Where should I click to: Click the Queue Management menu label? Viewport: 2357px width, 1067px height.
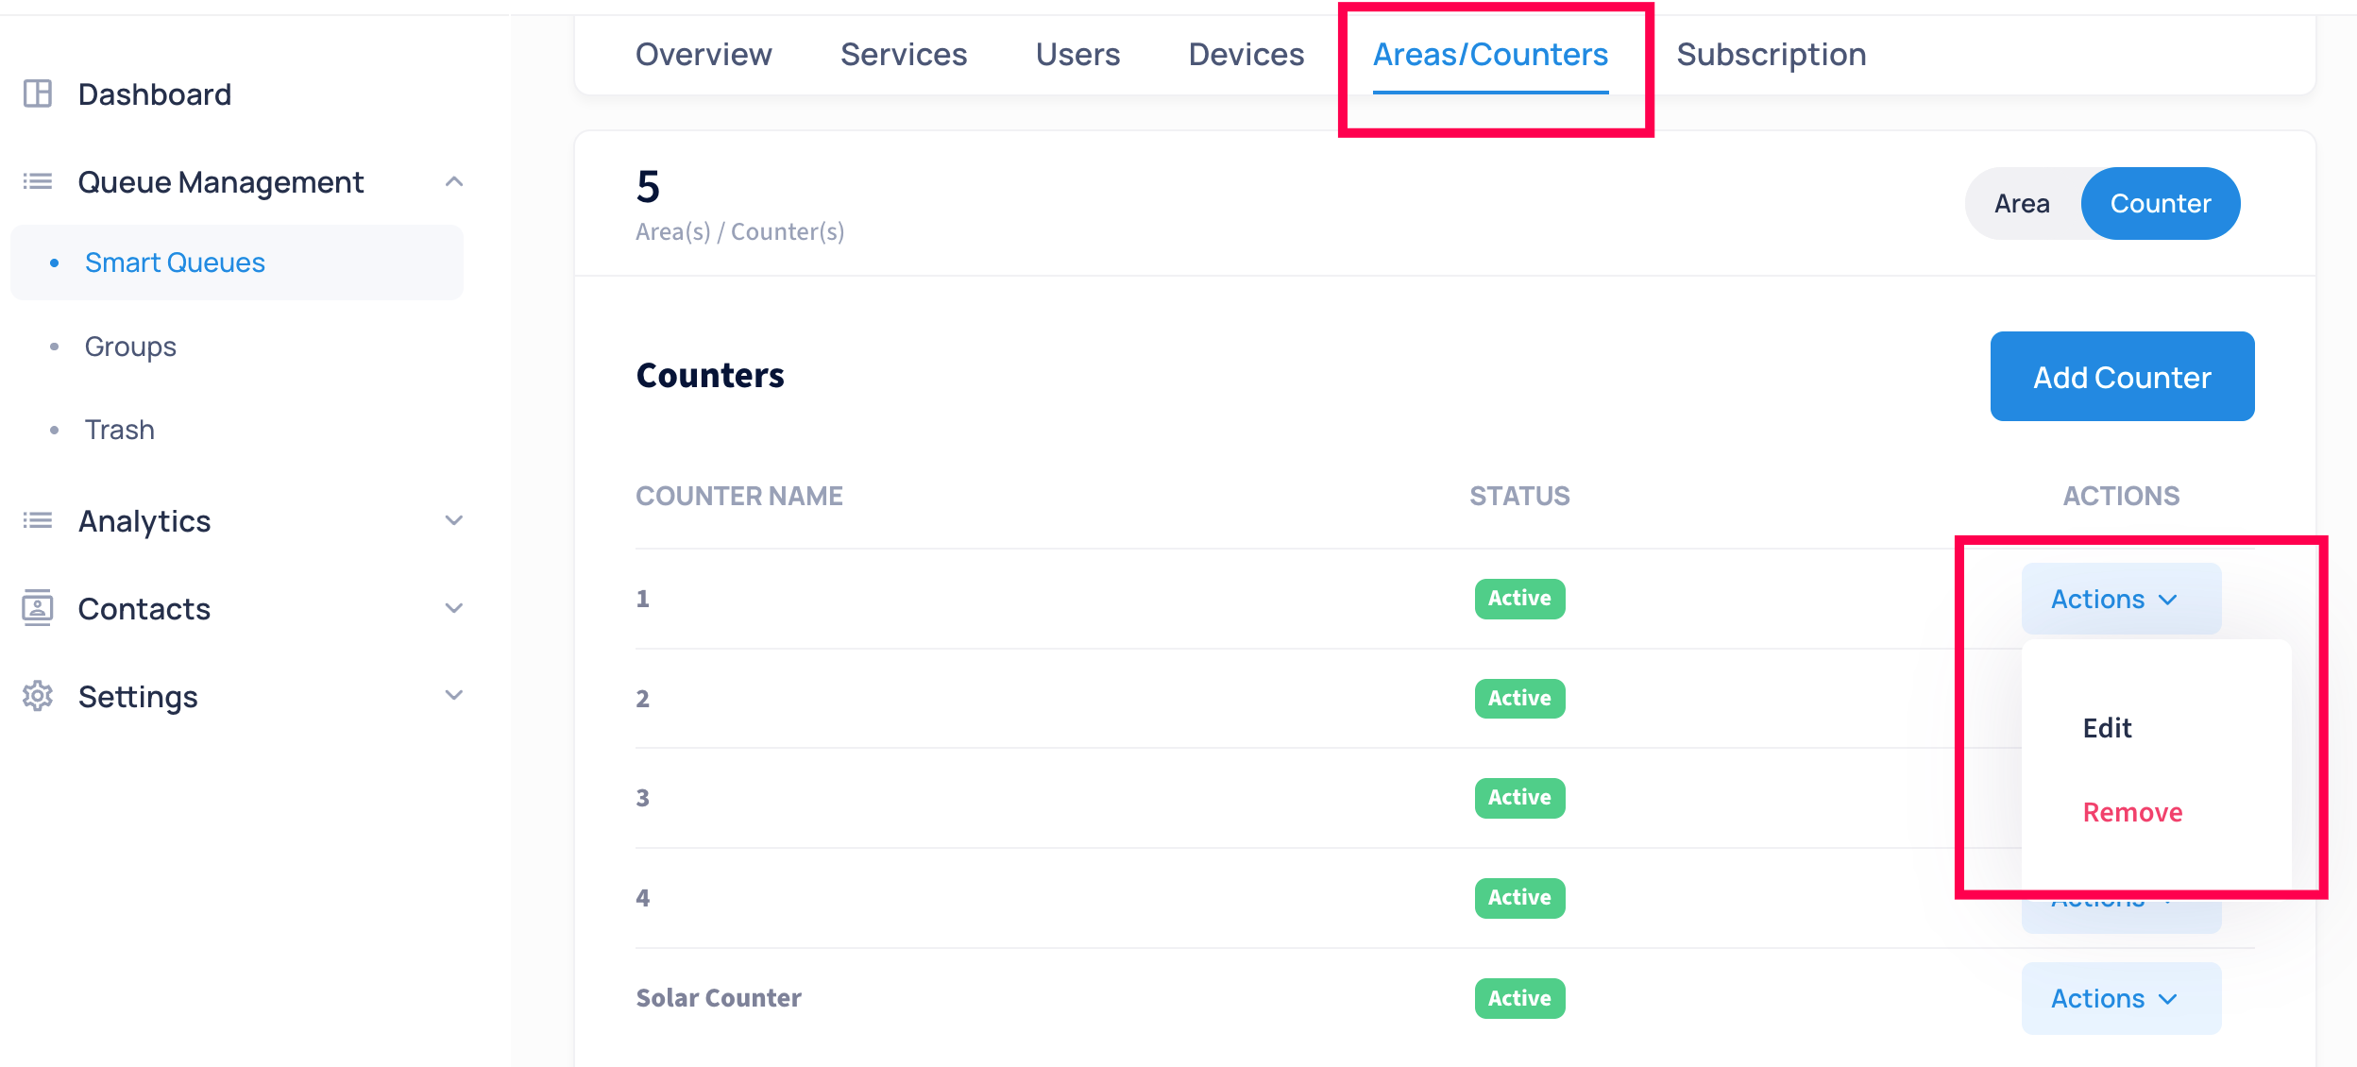(221, 182)
